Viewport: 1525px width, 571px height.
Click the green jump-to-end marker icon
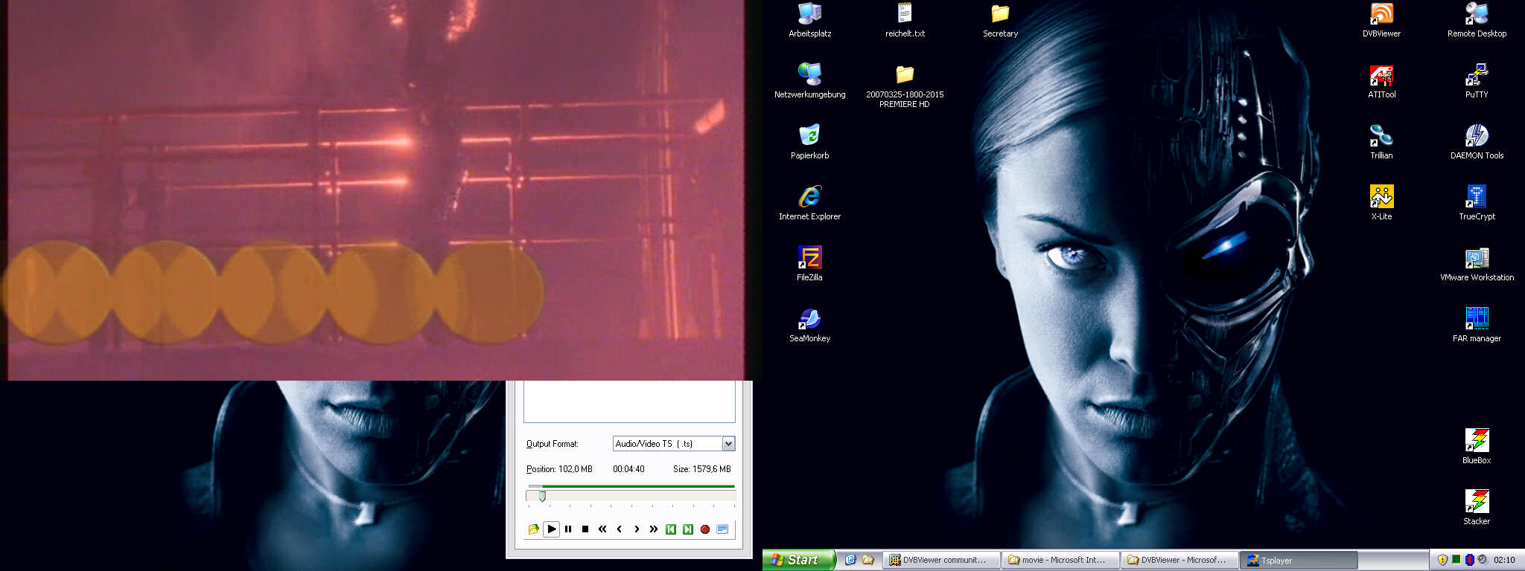pyautogui.click(x=688, y=529)
